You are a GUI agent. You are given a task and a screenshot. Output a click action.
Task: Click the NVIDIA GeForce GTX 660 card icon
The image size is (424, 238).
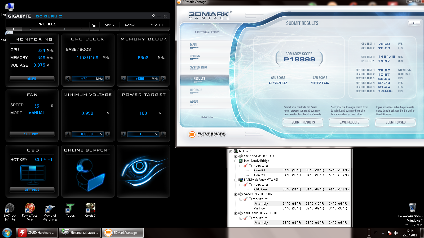(241, 180)
